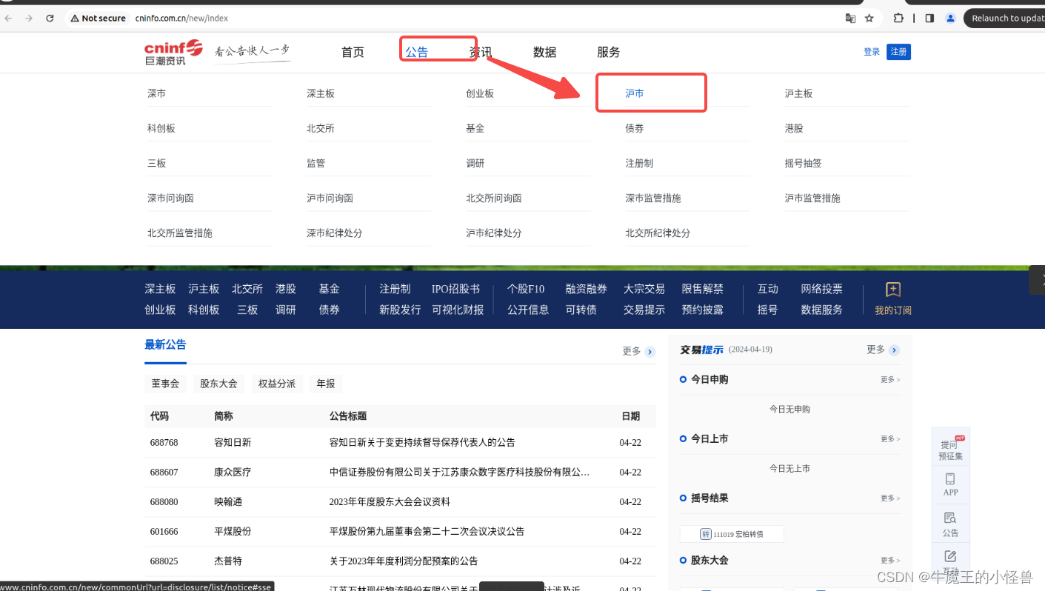Click 数据服务 in the blue nav bar
The height and width of the screenshot is (591, 1045).
coord(821,310)
